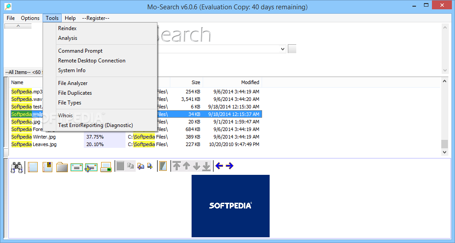
Task: Click the Softpedia preview image thumbnail
Action: 231,206
